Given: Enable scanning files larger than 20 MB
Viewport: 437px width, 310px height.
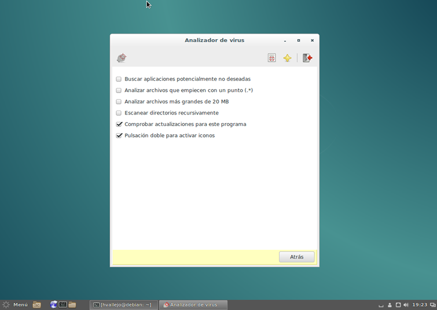Looking at the screenshot, I should pyautogui.click(x=119, y=102).
